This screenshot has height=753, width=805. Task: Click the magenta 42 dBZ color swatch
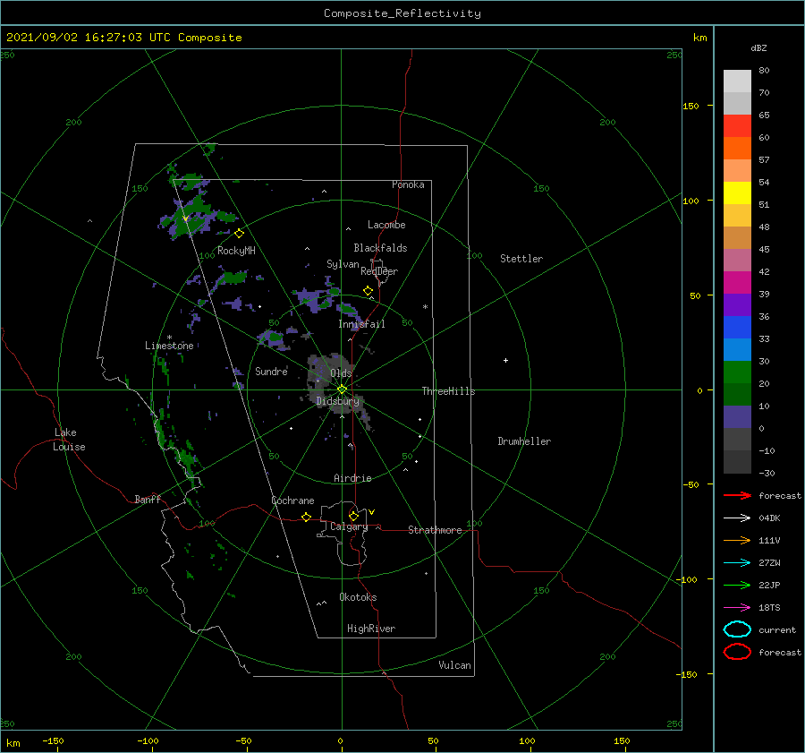click(737, 283)
